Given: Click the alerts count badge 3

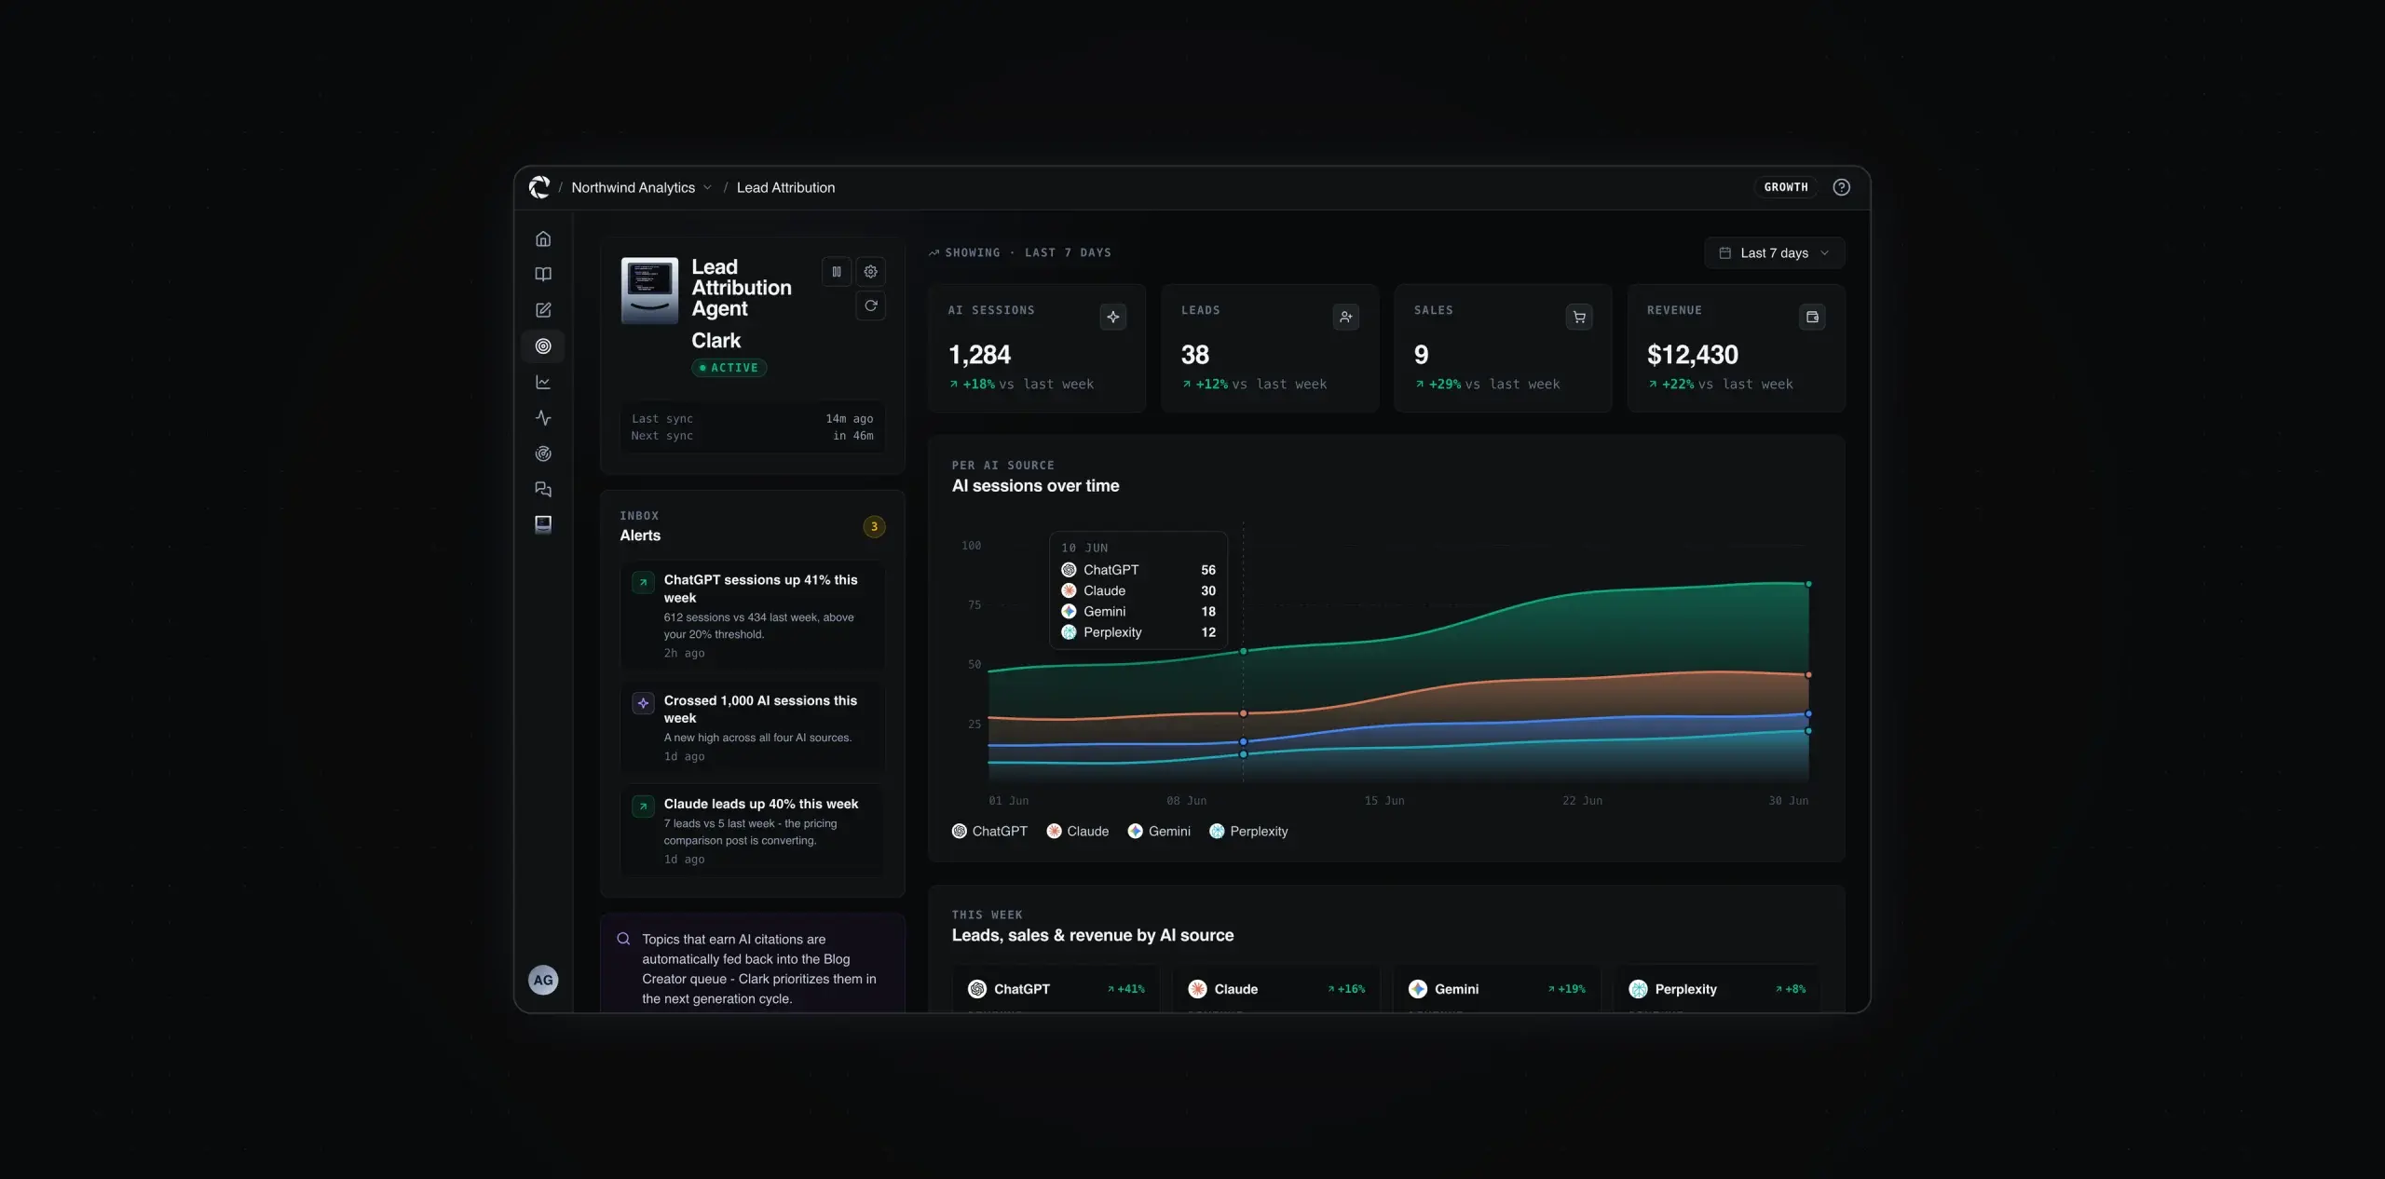Looking at the screenshot, I should pyautogui.click(x=874, y=527).
